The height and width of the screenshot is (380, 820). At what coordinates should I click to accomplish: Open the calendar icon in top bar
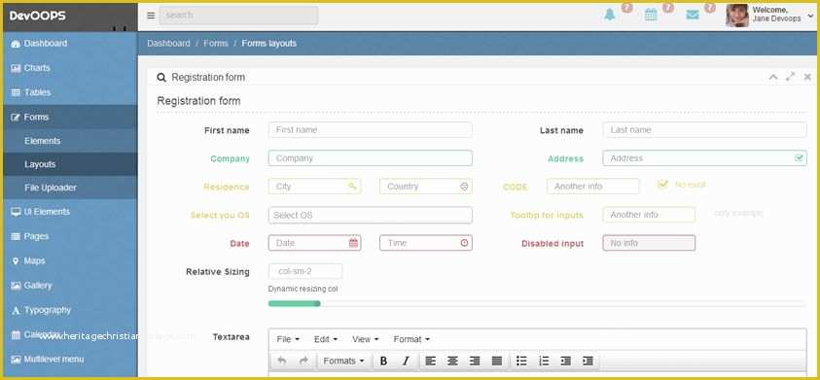point(651,16)
